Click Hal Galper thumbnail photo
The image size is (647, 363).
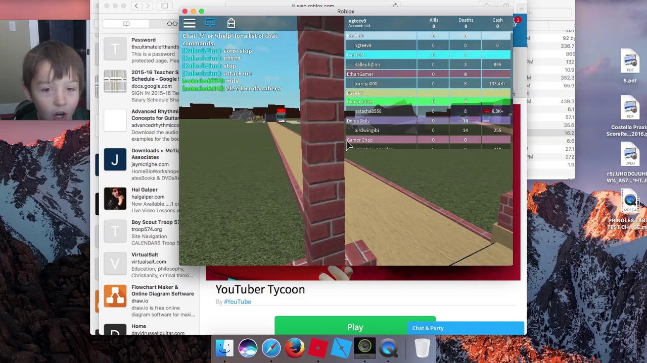(x=115, y=199)
